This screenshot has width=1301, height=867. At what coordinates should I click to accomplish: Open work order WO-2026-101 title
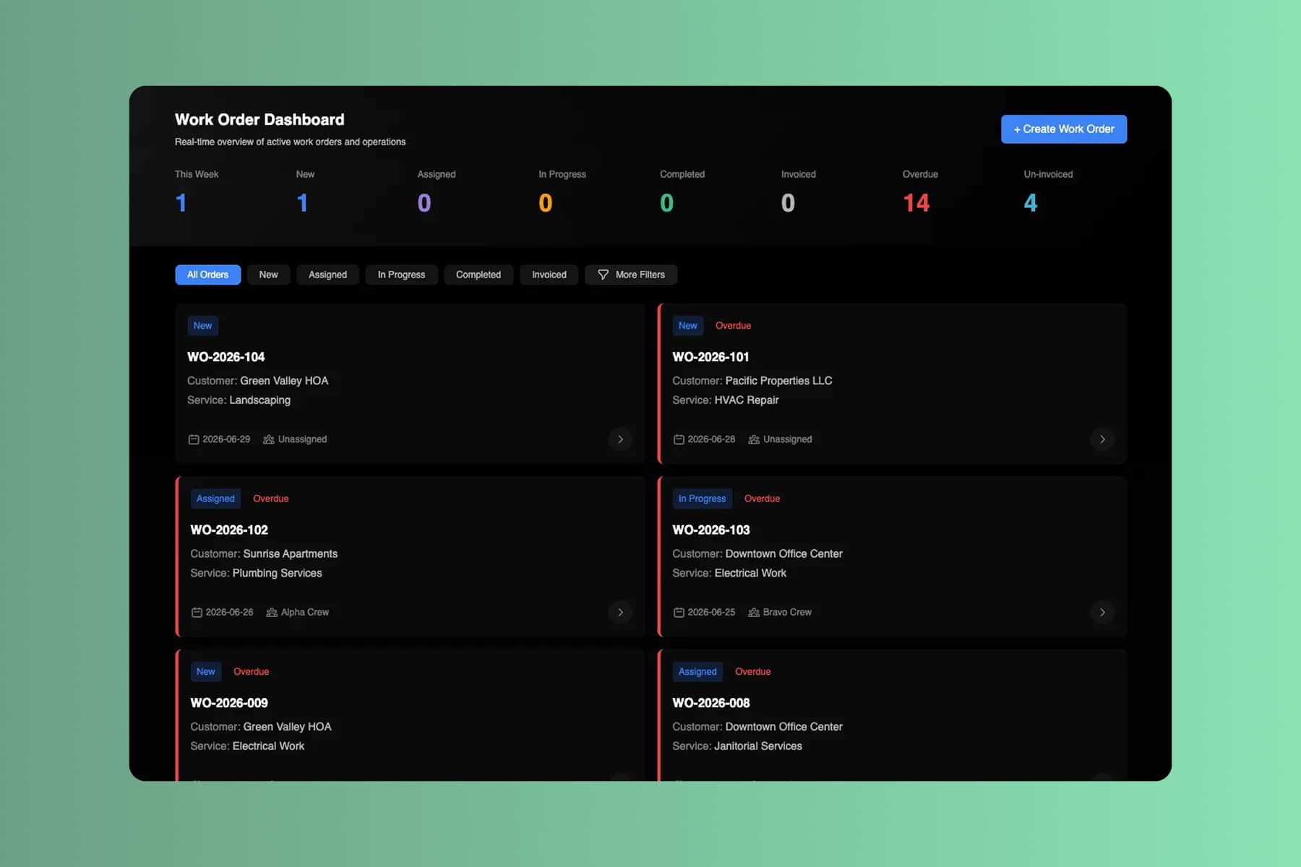710,357
